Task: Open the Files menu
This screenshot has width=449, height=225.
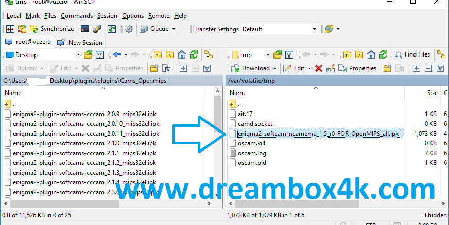Action: pos(50,16)
